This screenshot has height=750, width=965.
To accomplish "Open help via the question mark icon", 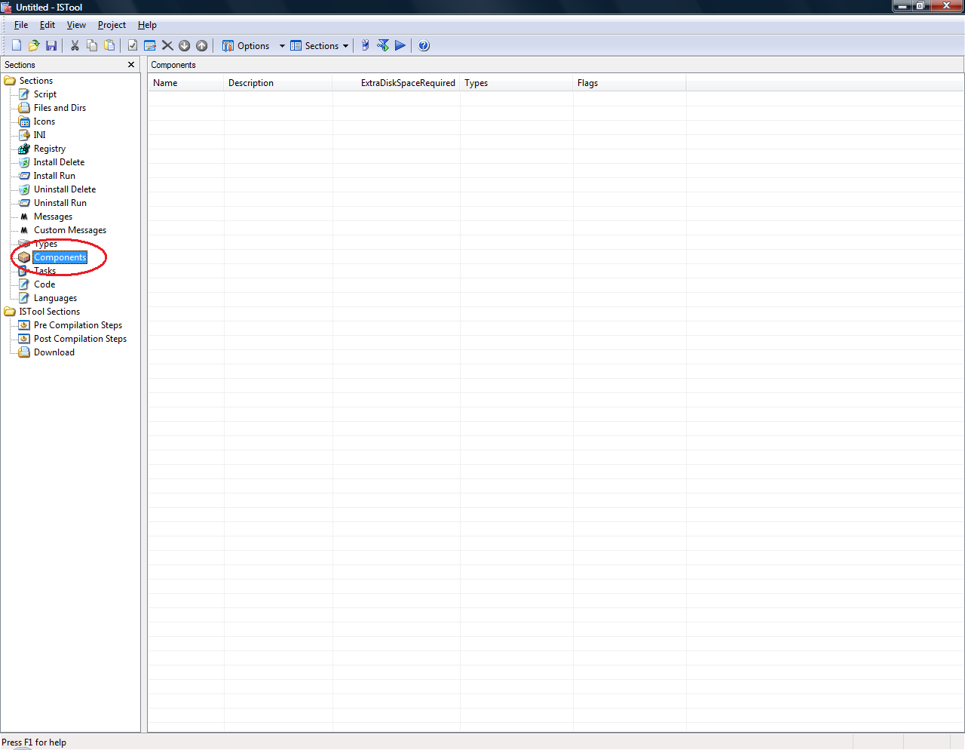I will click(x=424, y=45).
